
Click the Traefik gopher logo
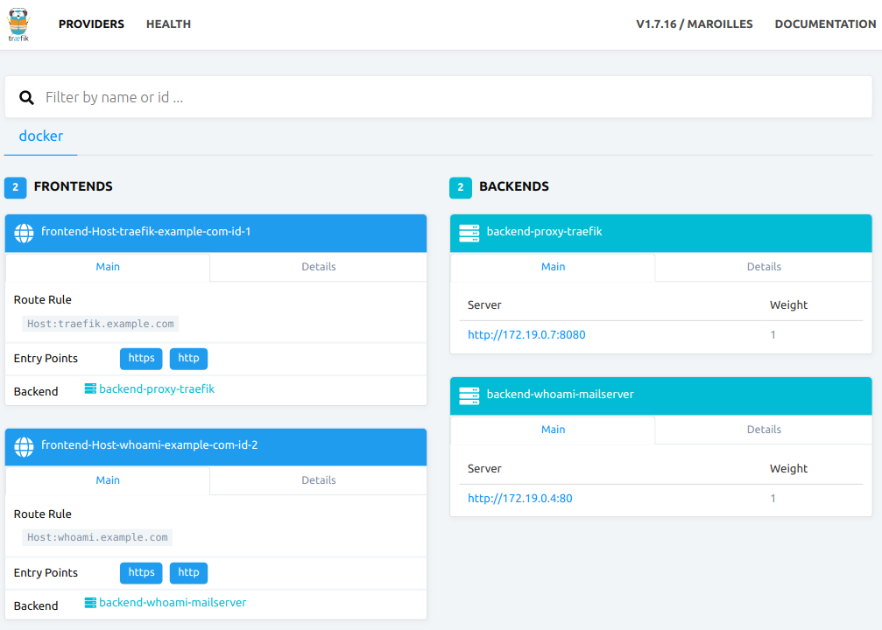[x=18, y=24]
